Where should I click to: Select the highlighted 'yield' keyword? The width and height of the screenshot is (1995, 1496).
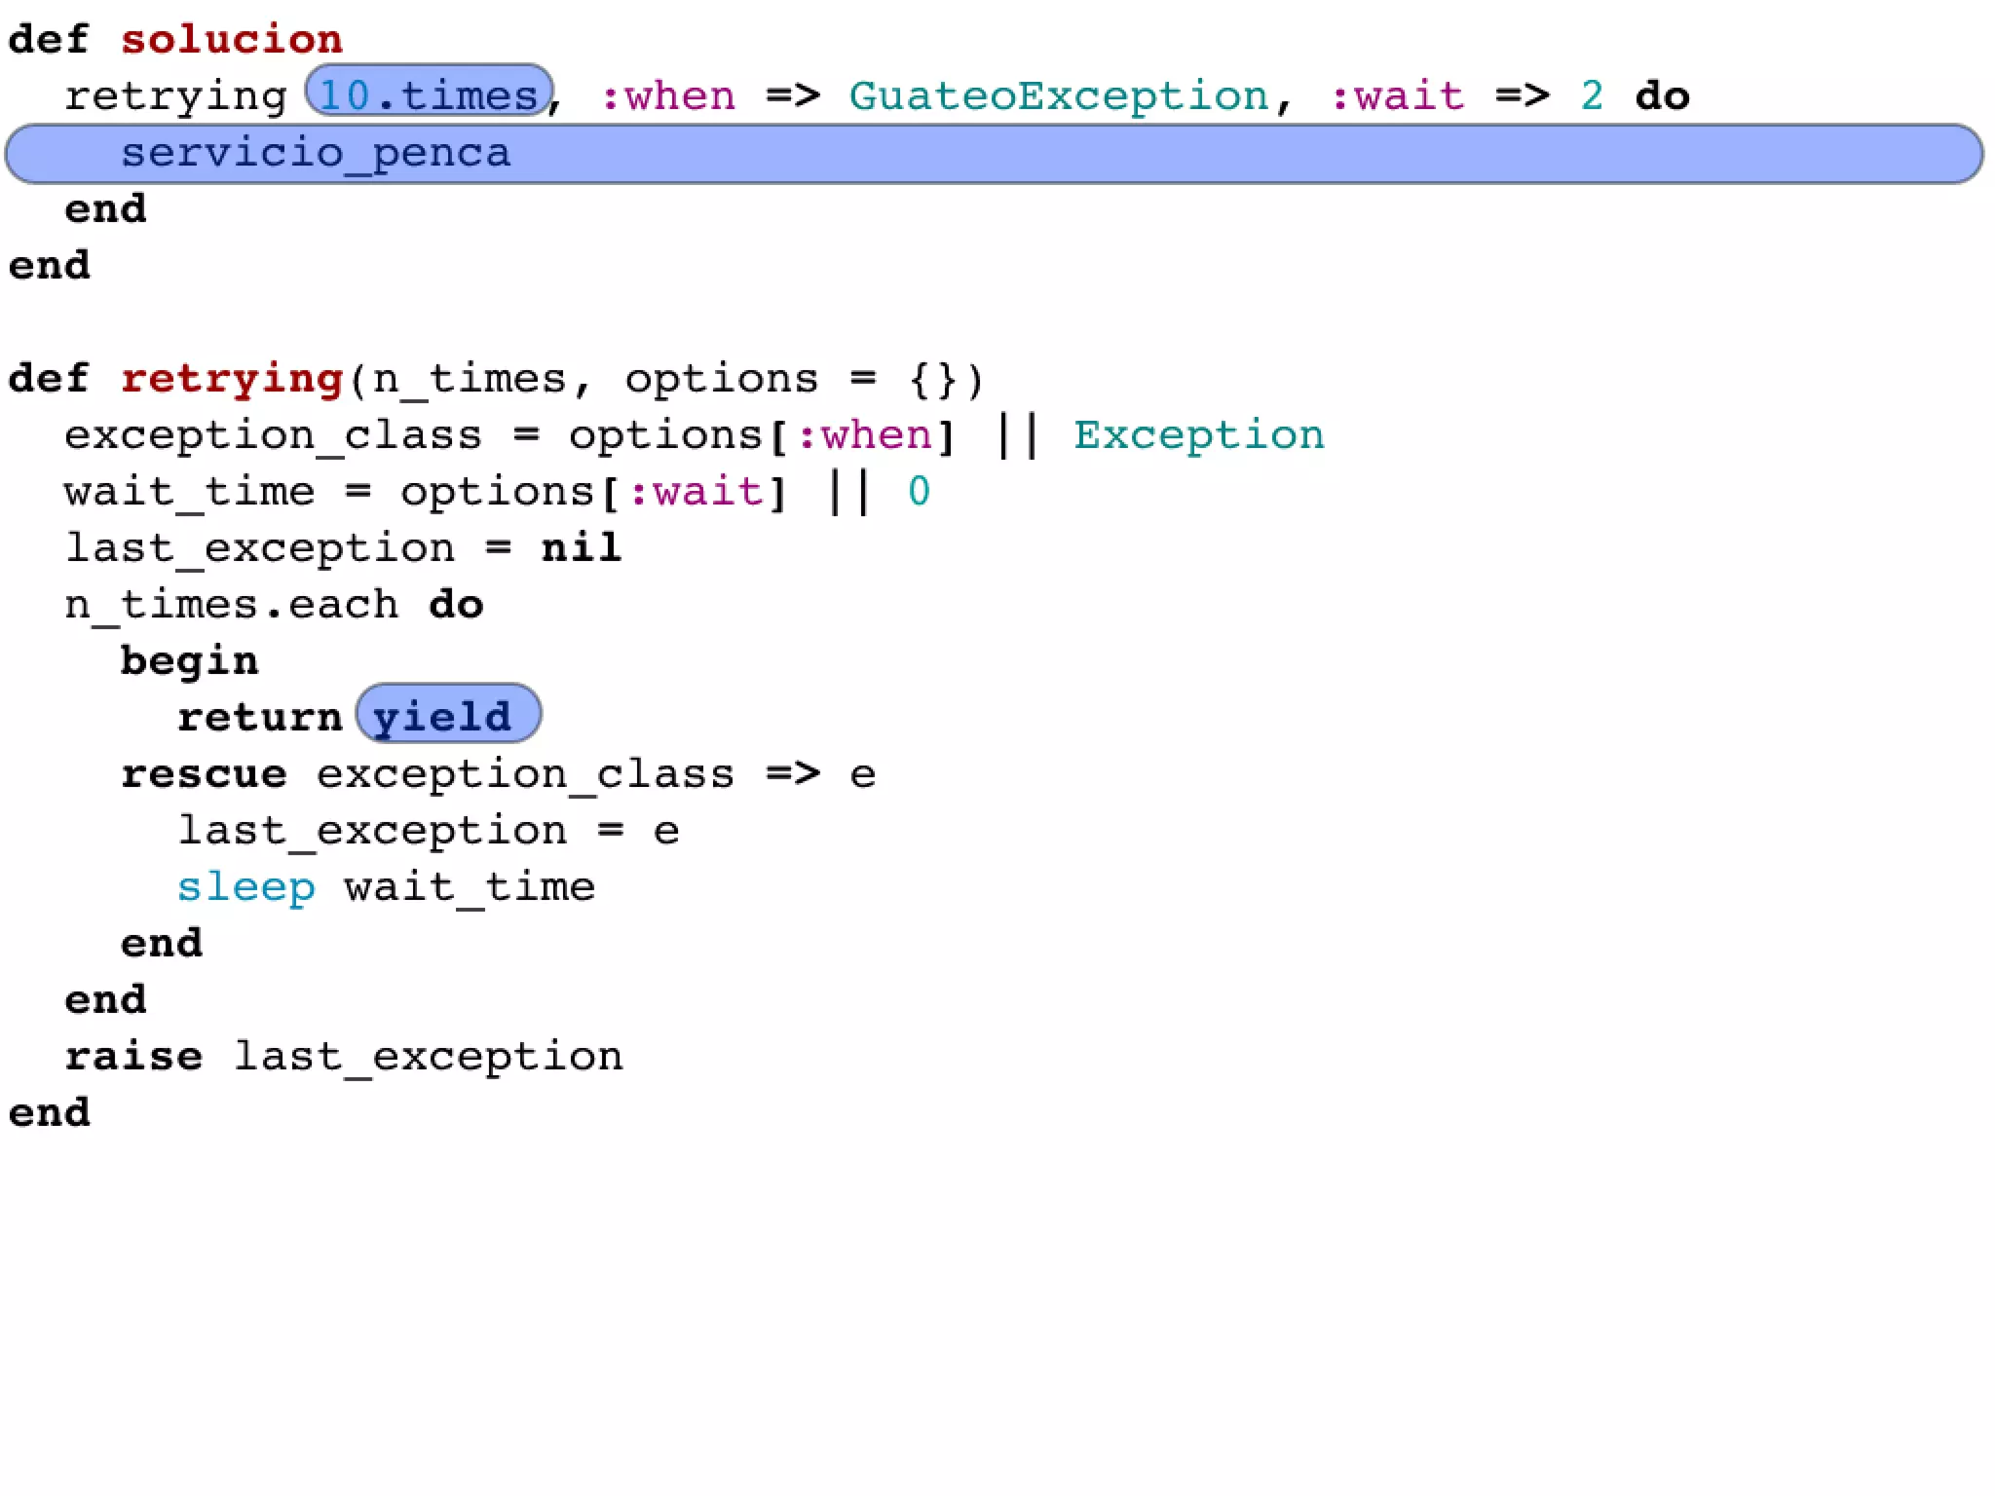point(449,714)
